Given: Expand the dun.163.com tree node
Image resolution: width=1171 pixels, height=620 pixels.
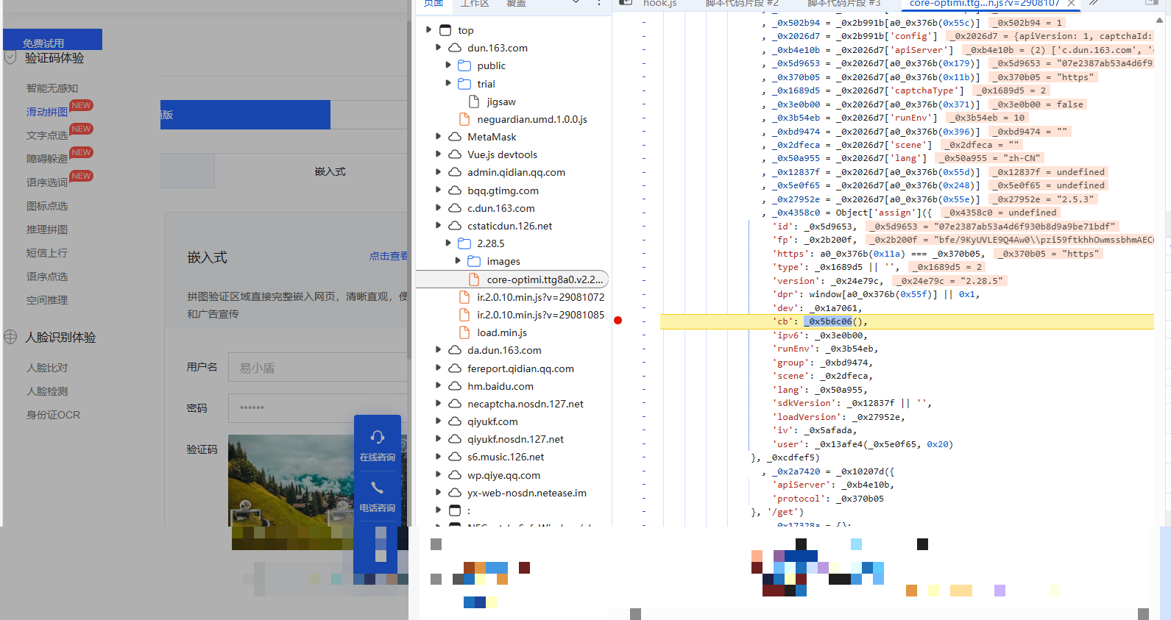Looking at the screenshot, I should click(x=439, y=48).
